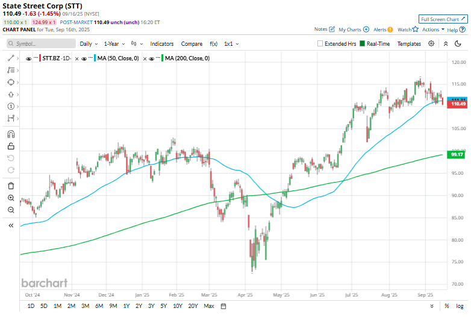Viewport: 471px width, 317px height.
Task: Open Alerts for STT
Action: pos(383,30)
